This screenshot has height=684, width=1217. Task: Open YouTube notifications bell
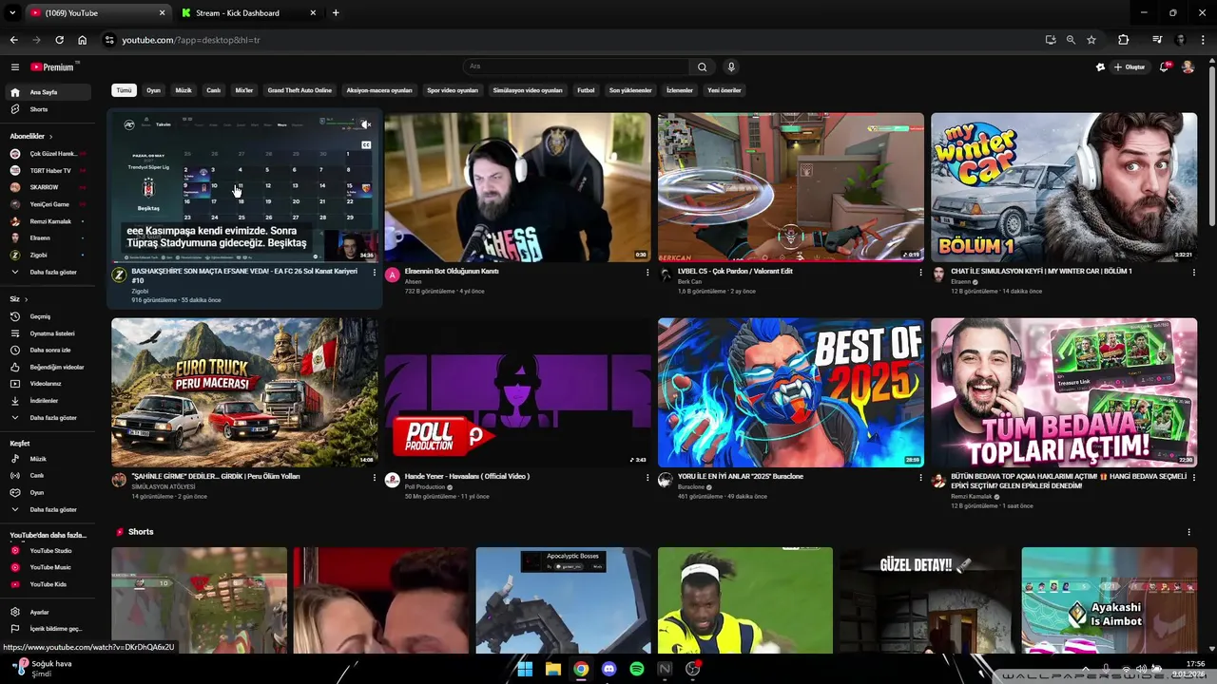pyautogui.click(x=1164, y=67)
